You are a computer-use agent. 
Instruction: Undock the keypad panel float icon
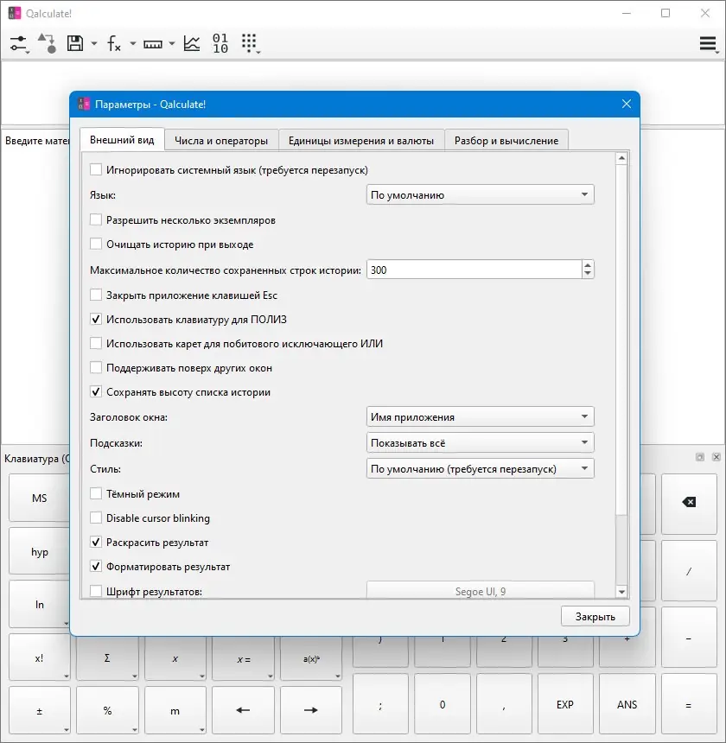[700, 457]
